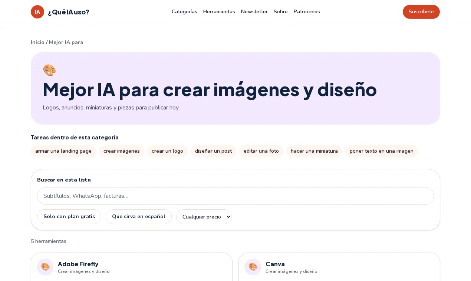
Task: Click 'Crear imágenes y diseño' under Canva
Action: (x=292, y=271)
